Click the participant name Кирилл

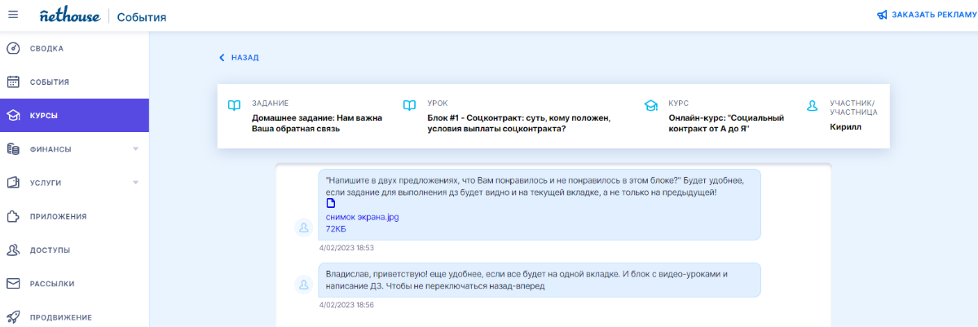(x=845, y=127)
